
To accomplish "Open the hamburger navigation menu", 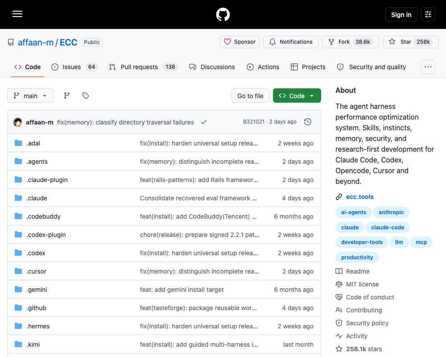I will click(x=17, y=14).
